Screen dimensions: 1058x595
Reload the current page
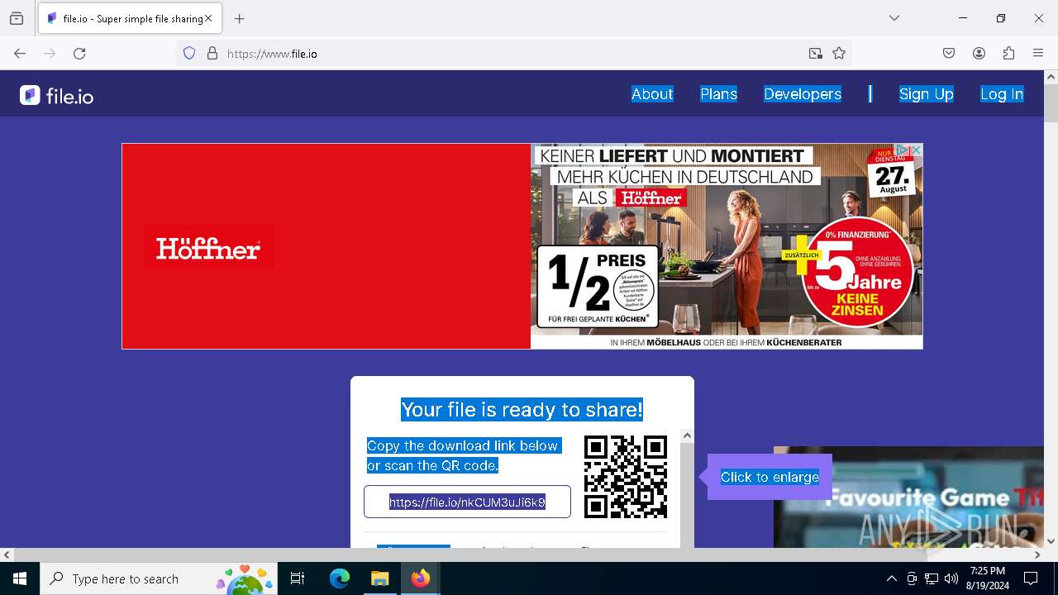(x=79, y=54)
